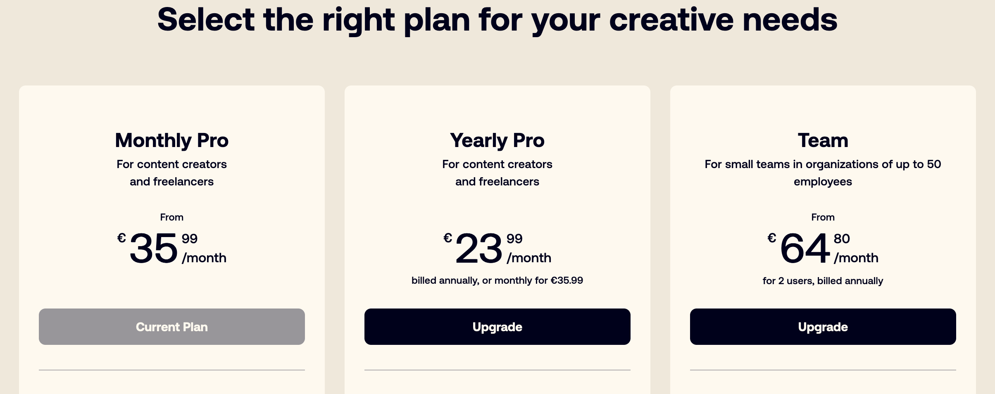The image size is (995, 394).
Task: Click the euro symbol beside 23
Action: pyautogui.click(x=448, y=238)
